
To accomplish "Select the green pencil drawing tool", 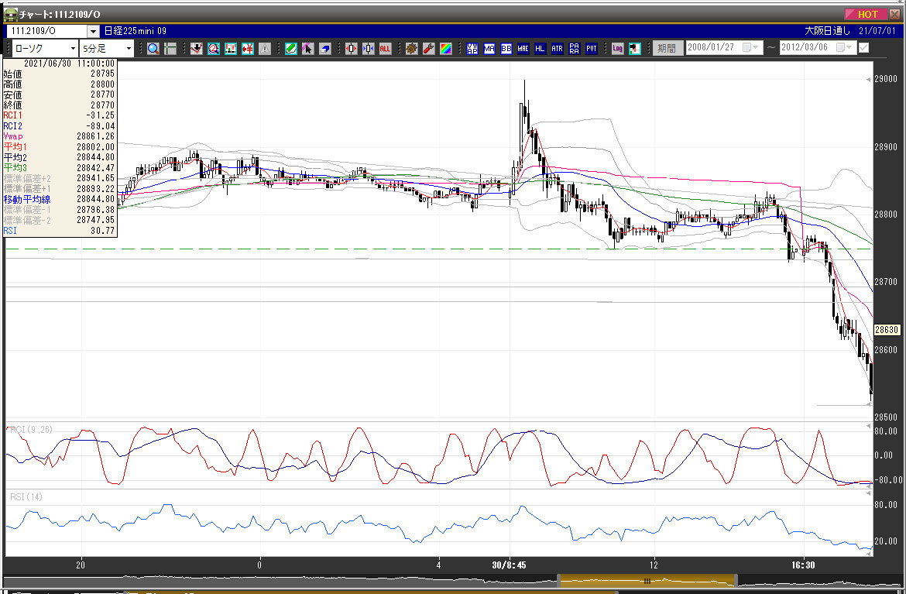I will click(x=290, y=49).
